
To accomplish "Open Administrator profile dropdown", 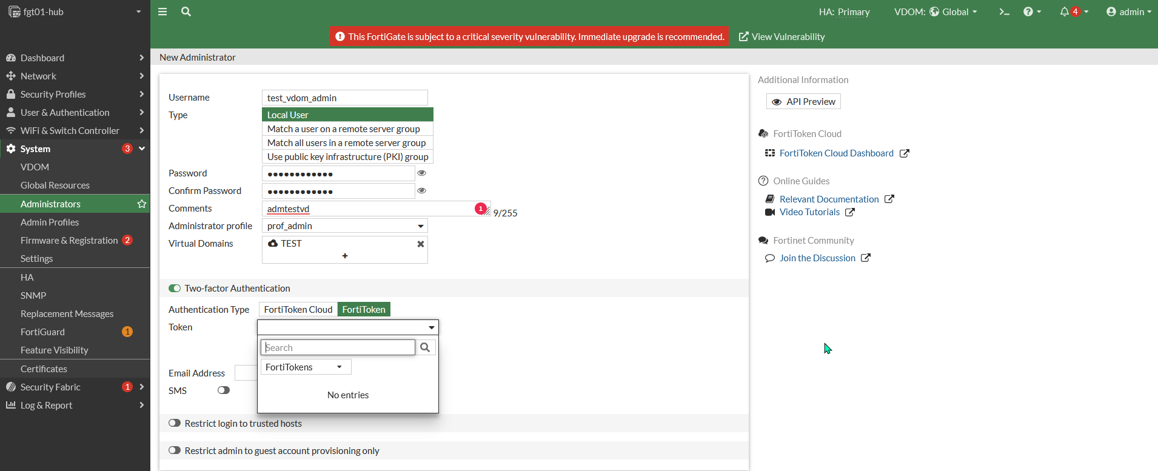I will coord(345,226).
